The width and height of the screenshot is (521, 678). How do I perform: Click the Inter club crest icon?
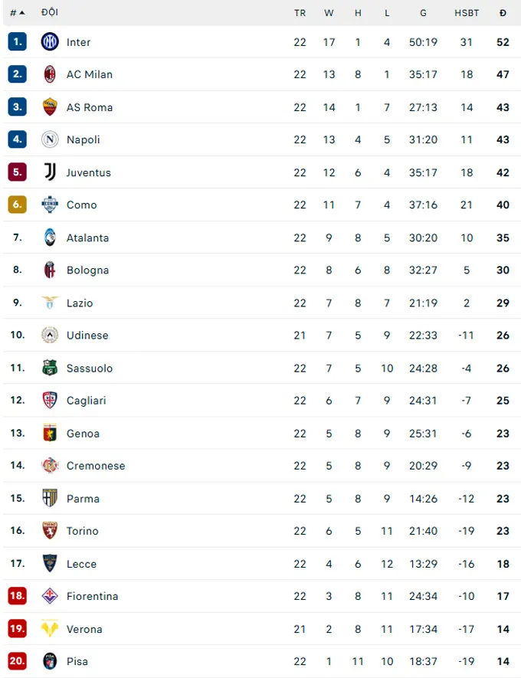[x=50, y=42]
